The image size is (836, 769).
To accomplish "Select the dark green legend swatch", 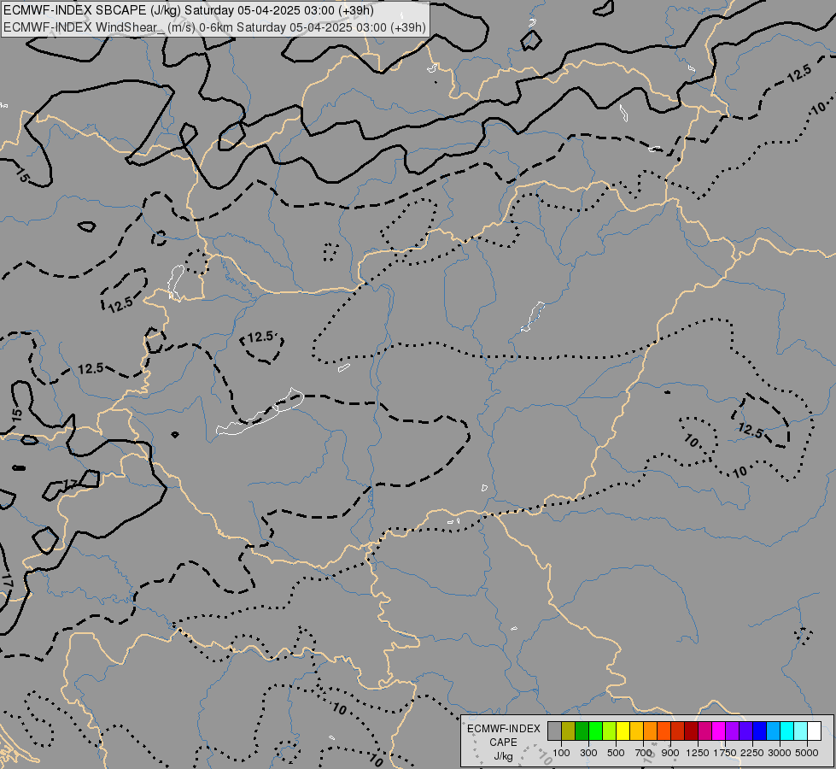I will (582, 731).
